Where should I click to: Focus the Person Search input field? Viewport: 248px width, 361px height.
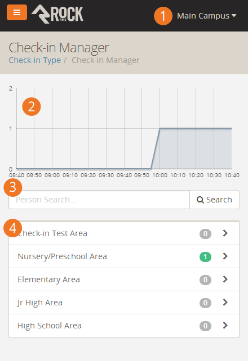[99, 200]
